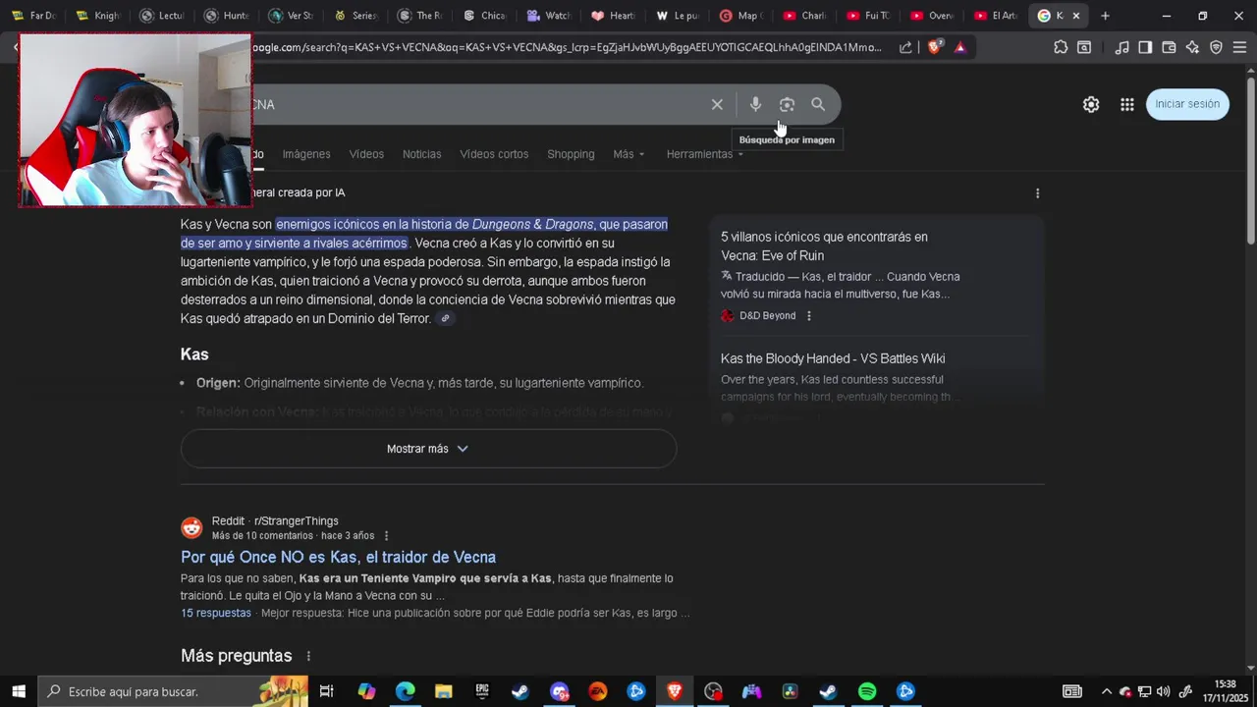The height and width of the screenshot is (707, 1257).
Task: Switch to the Fui TC YouTube tab
Action: [x=869, y=16]
